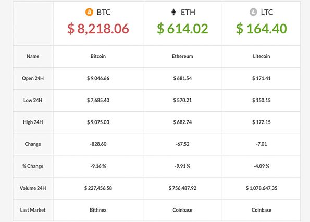This screenshot has height=222, width=310.
Task: Click Coinbase under the LTC column
Action: [262, 210]
